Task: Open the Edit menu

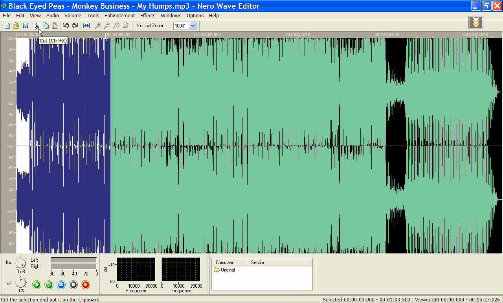Action: [20, 16]
